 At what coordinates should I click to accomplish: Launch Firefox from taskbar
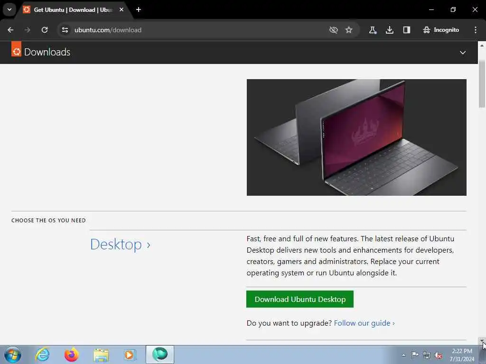(x=72, y=355)
